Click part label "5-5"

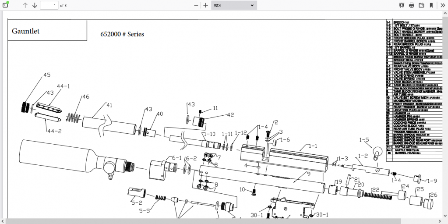145,211
